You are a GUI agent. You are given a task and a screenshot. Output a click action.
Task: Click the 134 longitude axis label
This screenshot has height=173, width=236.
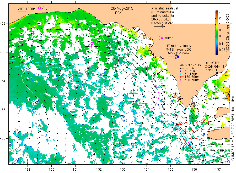tap(147, 169)
